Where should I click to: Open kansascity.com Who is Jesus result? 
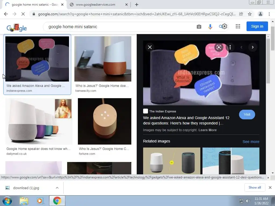[103, 59]
